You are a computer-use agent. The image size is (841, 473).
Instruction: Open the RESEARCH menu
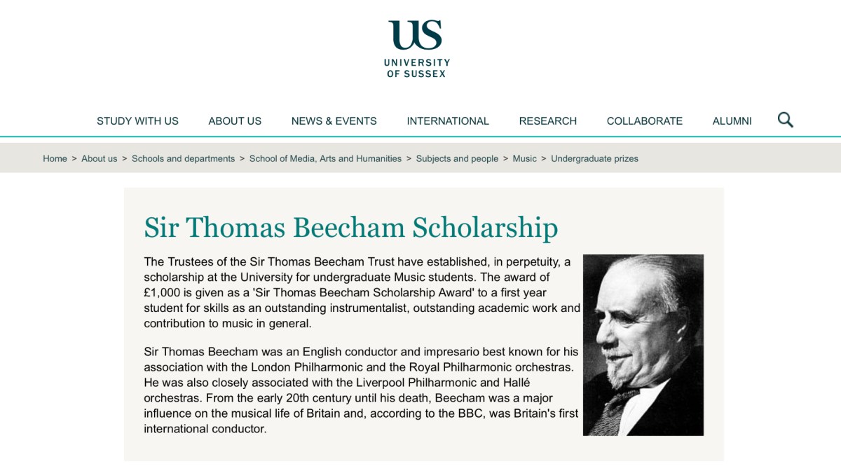(547, 121)
